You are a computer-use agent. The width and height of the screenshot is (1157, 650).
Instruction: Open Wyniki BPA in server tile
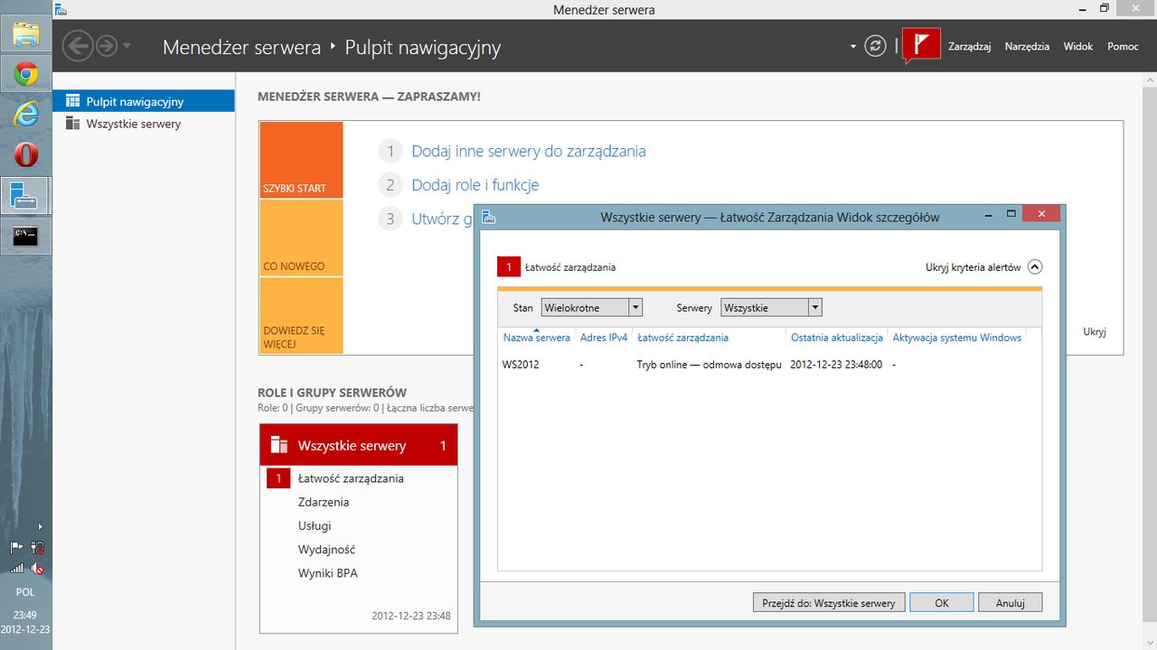[x=328, y=572]
